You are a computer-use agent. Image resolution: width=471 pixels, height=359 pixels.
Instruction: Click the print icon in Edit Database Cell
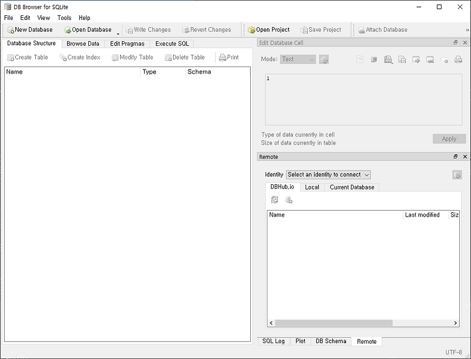click(x=458, y=59)
